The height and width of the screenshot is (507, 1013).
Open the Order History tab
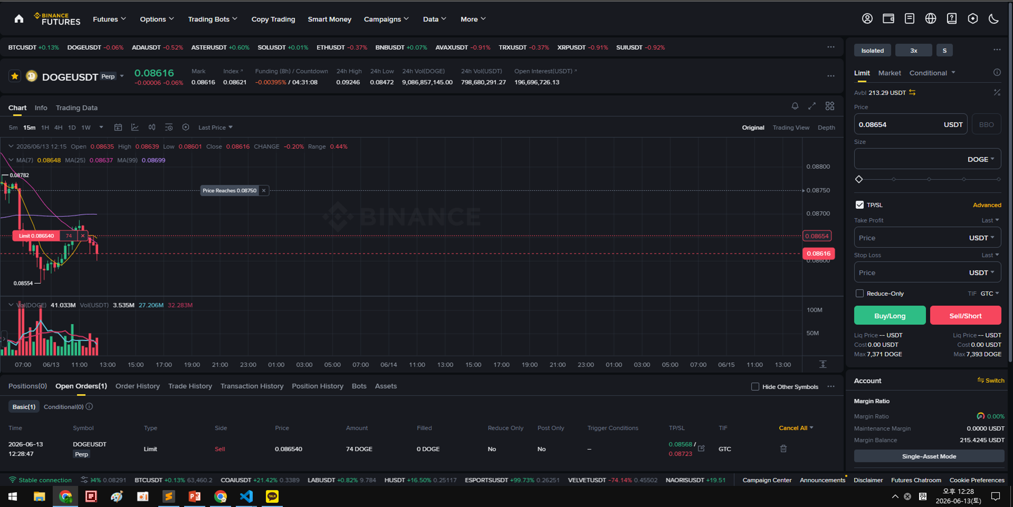pos(138,386)
